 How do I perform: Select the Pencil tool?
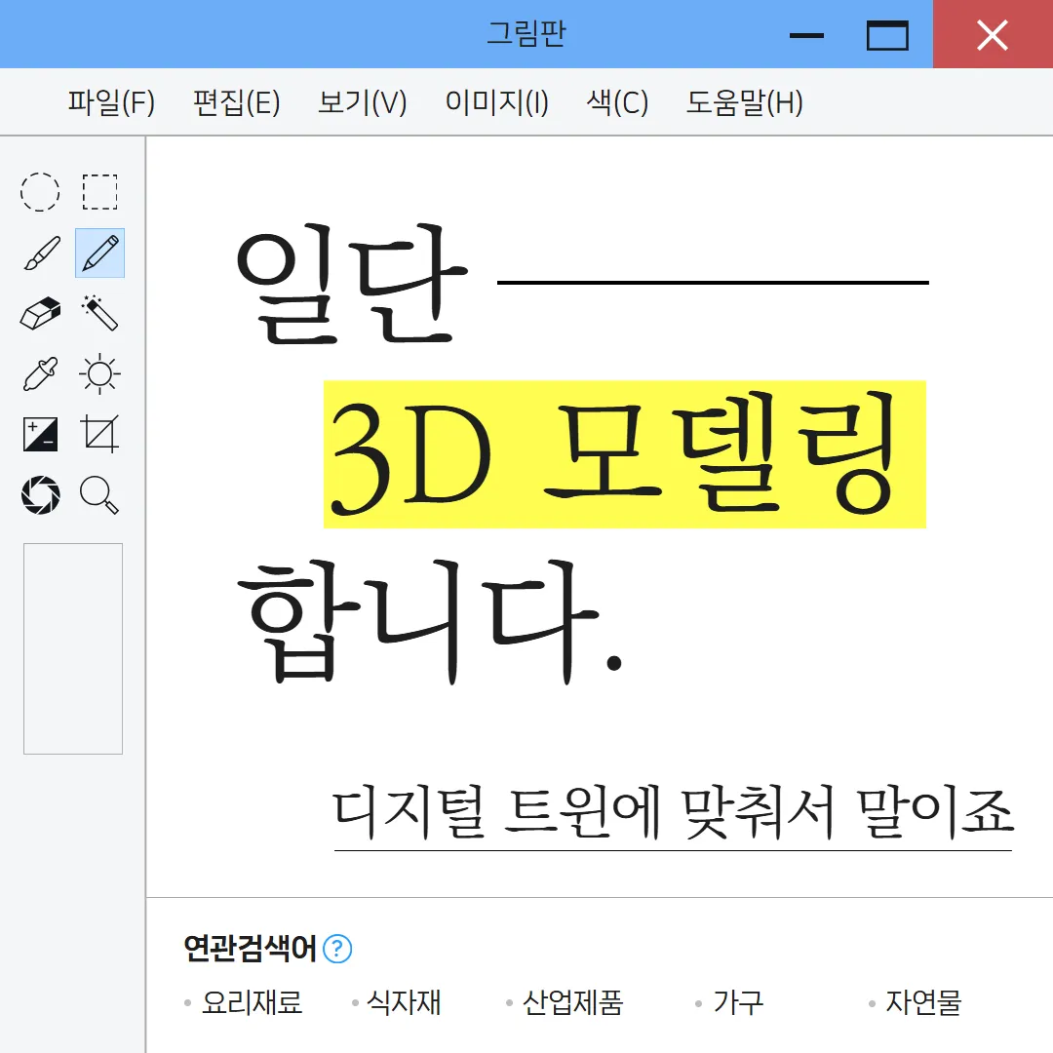99,253
